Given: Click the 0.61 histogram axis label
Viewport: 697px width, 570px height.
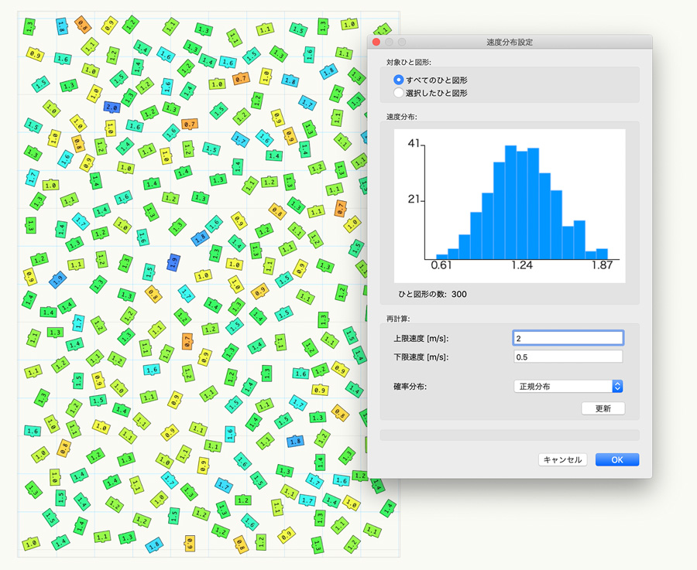Looking at the screenshot, I should (441, 265).
